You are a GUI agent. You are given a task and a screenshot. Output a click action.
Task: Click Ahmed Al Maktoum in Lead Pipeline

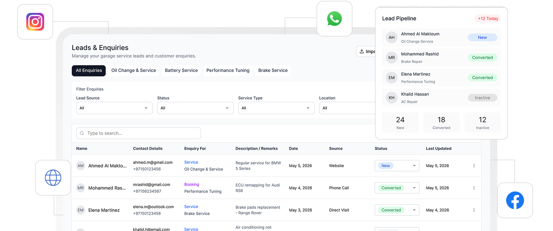pos(420,34)
